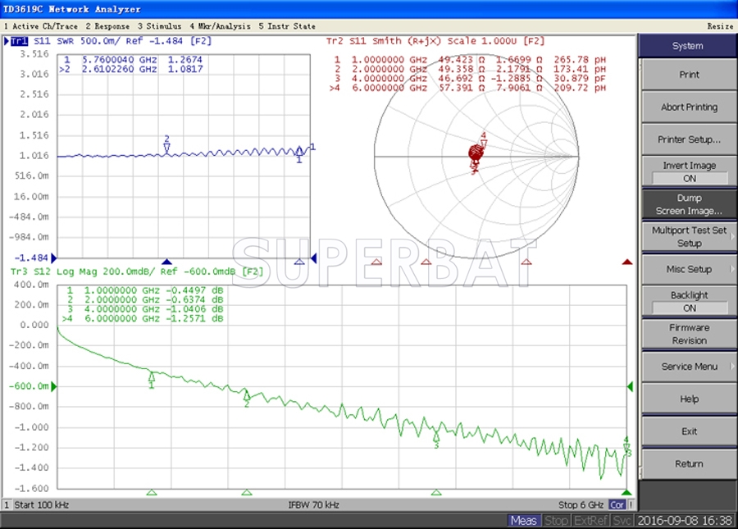Open the Active Ch/Trace menu
The width and height of the screenshot is (738, 529).
[40, 26]
